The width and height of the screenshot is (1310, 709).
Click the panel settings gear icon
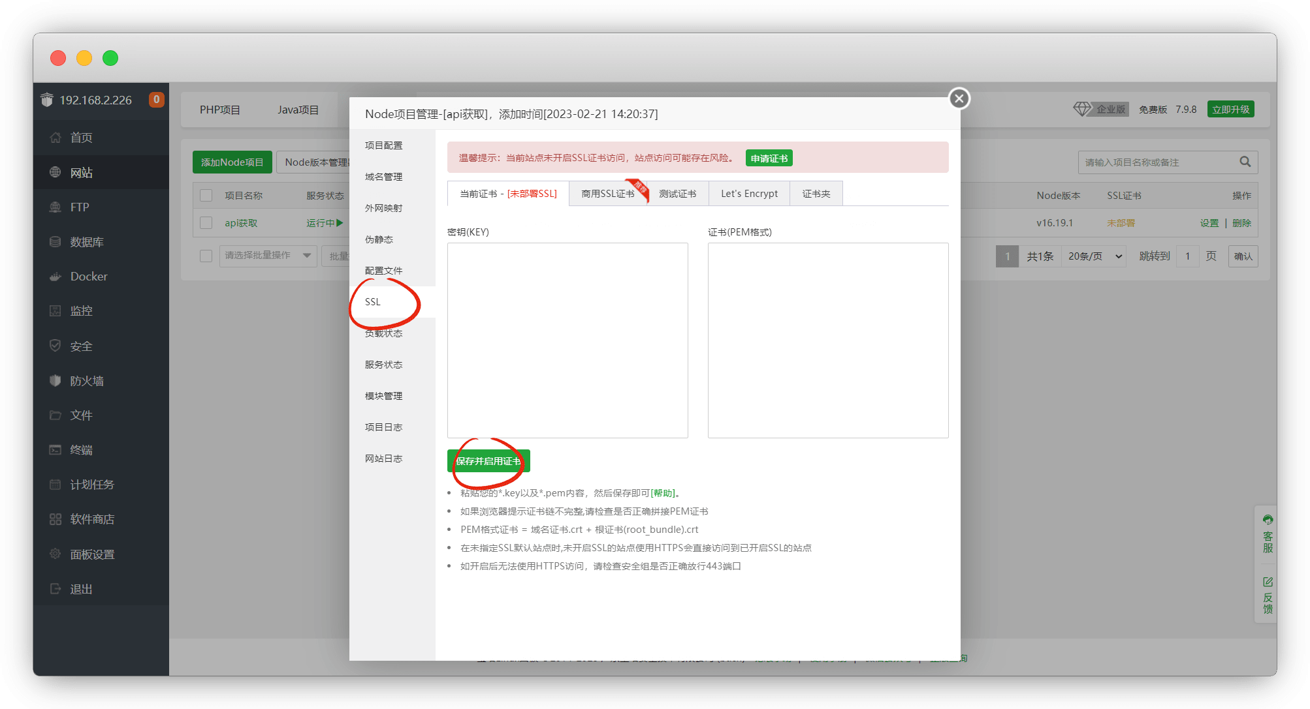56,554
